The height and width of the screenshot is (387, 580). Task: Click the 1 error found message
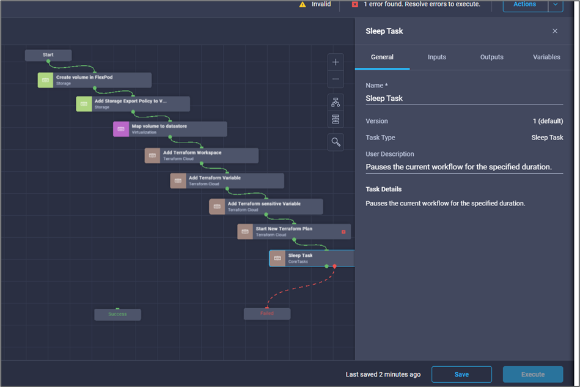coord(422,4)
